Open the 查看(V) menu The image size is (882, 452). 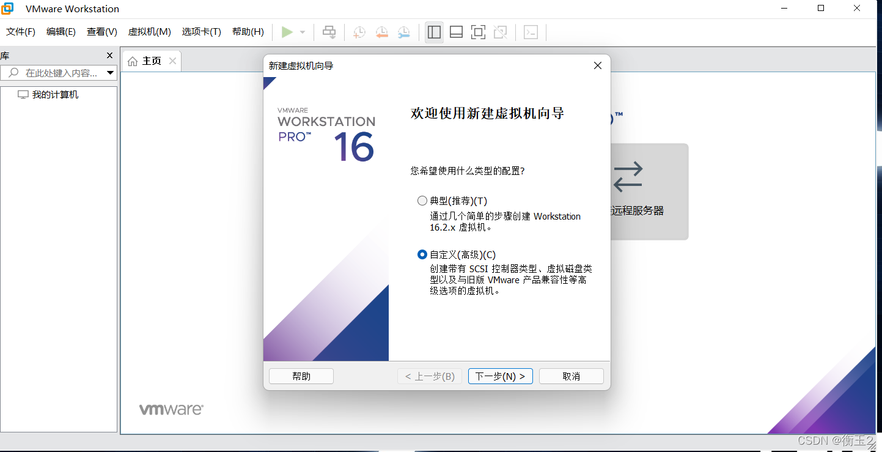pos(102,32)
